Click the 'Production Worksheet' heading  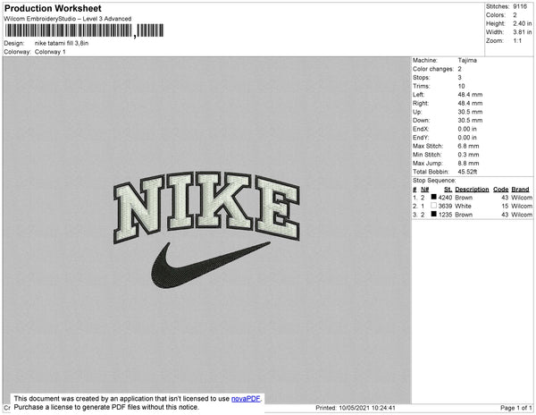(x=53, y=8)
